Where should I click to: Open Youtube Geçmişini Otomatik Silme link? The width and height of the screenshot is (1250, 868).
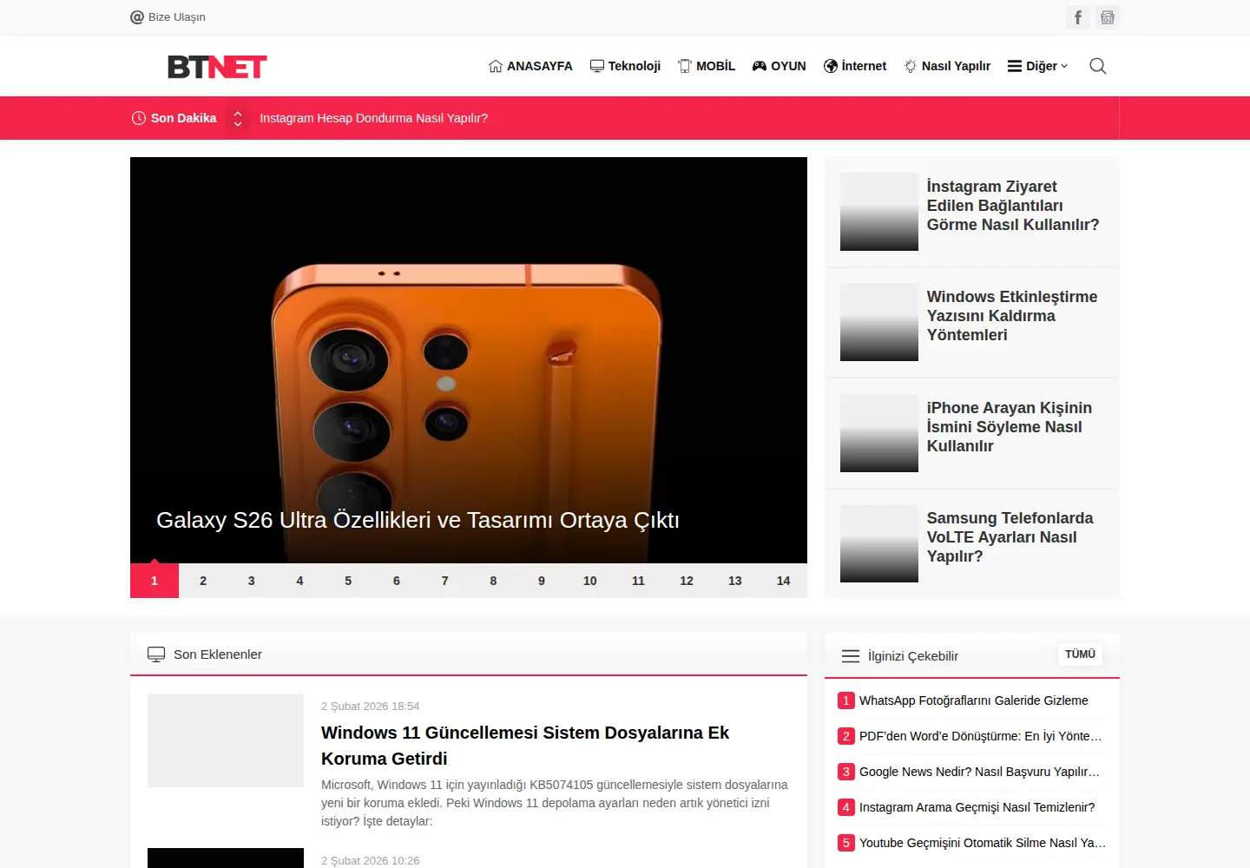(983, 843)
